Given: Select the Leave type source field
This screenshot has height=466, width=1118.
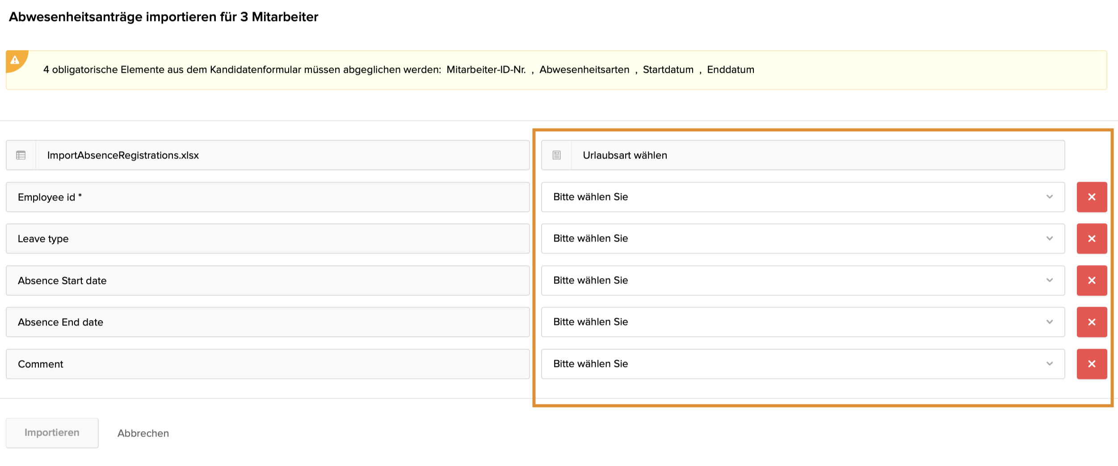Looking at the screenshot, I should [x=267, y=239].
